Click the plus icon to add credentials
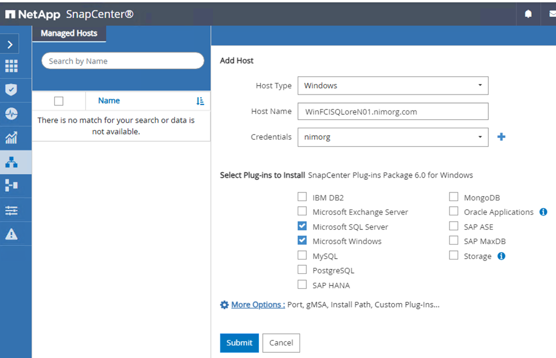 click(501, 137)
